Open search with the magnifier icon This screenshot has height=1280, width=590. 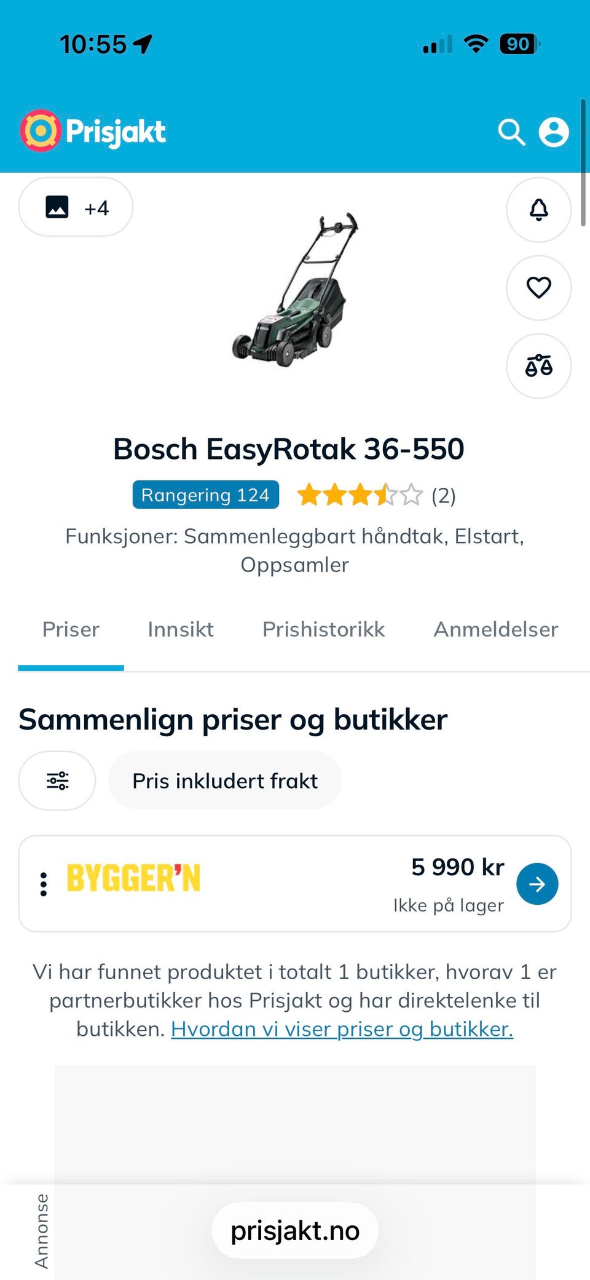[x=511, y=132]
